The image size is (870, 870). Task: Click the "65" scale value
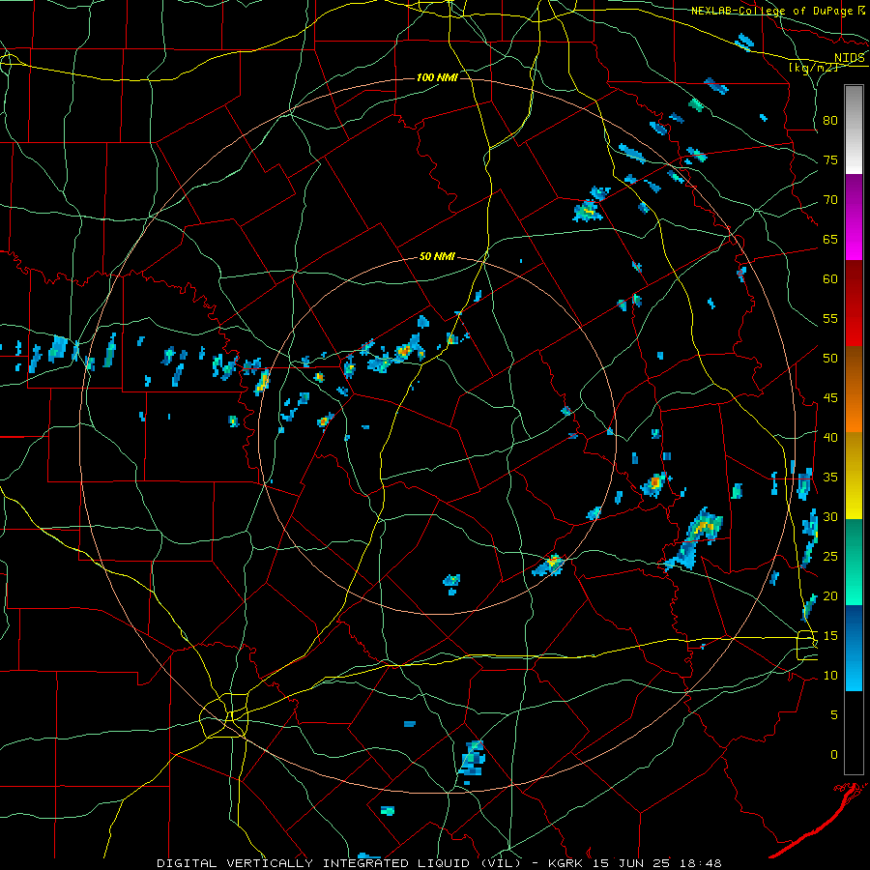click(x=830, y=239)
